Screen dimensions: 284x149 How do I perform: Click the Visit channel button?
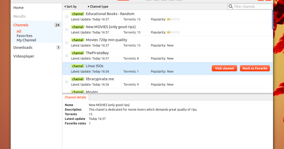pyautogui.click(x=224, y=68)
